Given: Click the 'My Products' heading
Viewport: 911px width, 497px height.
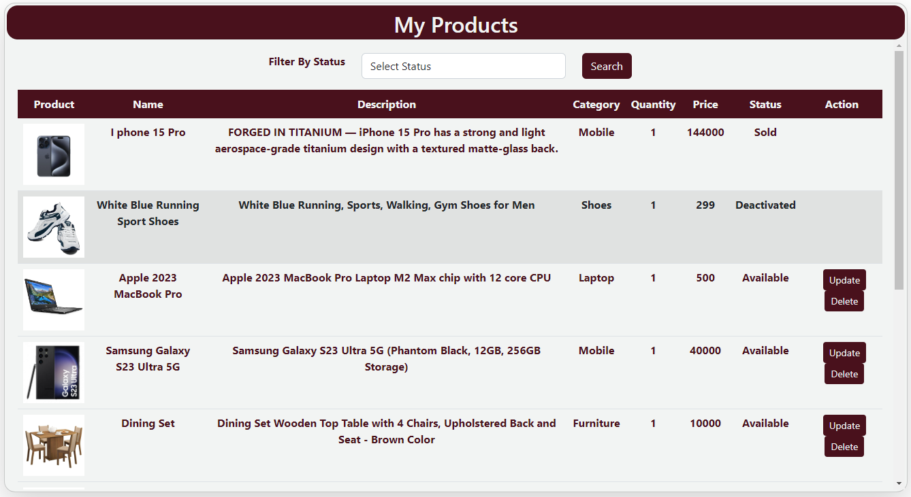Looking at the screenshot, I should coord(455,25).
